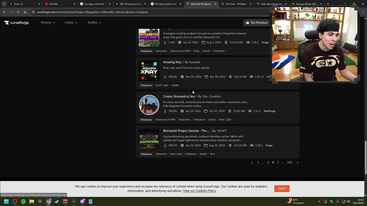Click Chrome icon in the taskbar
367x206 pixels.
[48, 201]
